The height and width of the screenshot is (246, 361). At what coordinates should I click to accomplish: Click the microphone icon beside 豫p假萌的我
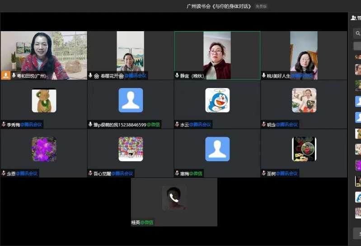(x=90, y=124)
